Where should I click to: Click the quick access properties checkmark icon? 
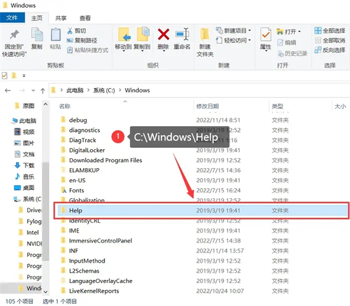pyautogui.click(x=4, y=76)
